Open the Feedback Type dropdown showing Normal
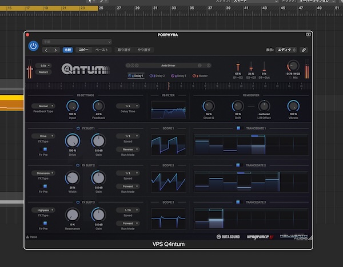The width and height of the screenshot is (343, 267). click(43, 106)
